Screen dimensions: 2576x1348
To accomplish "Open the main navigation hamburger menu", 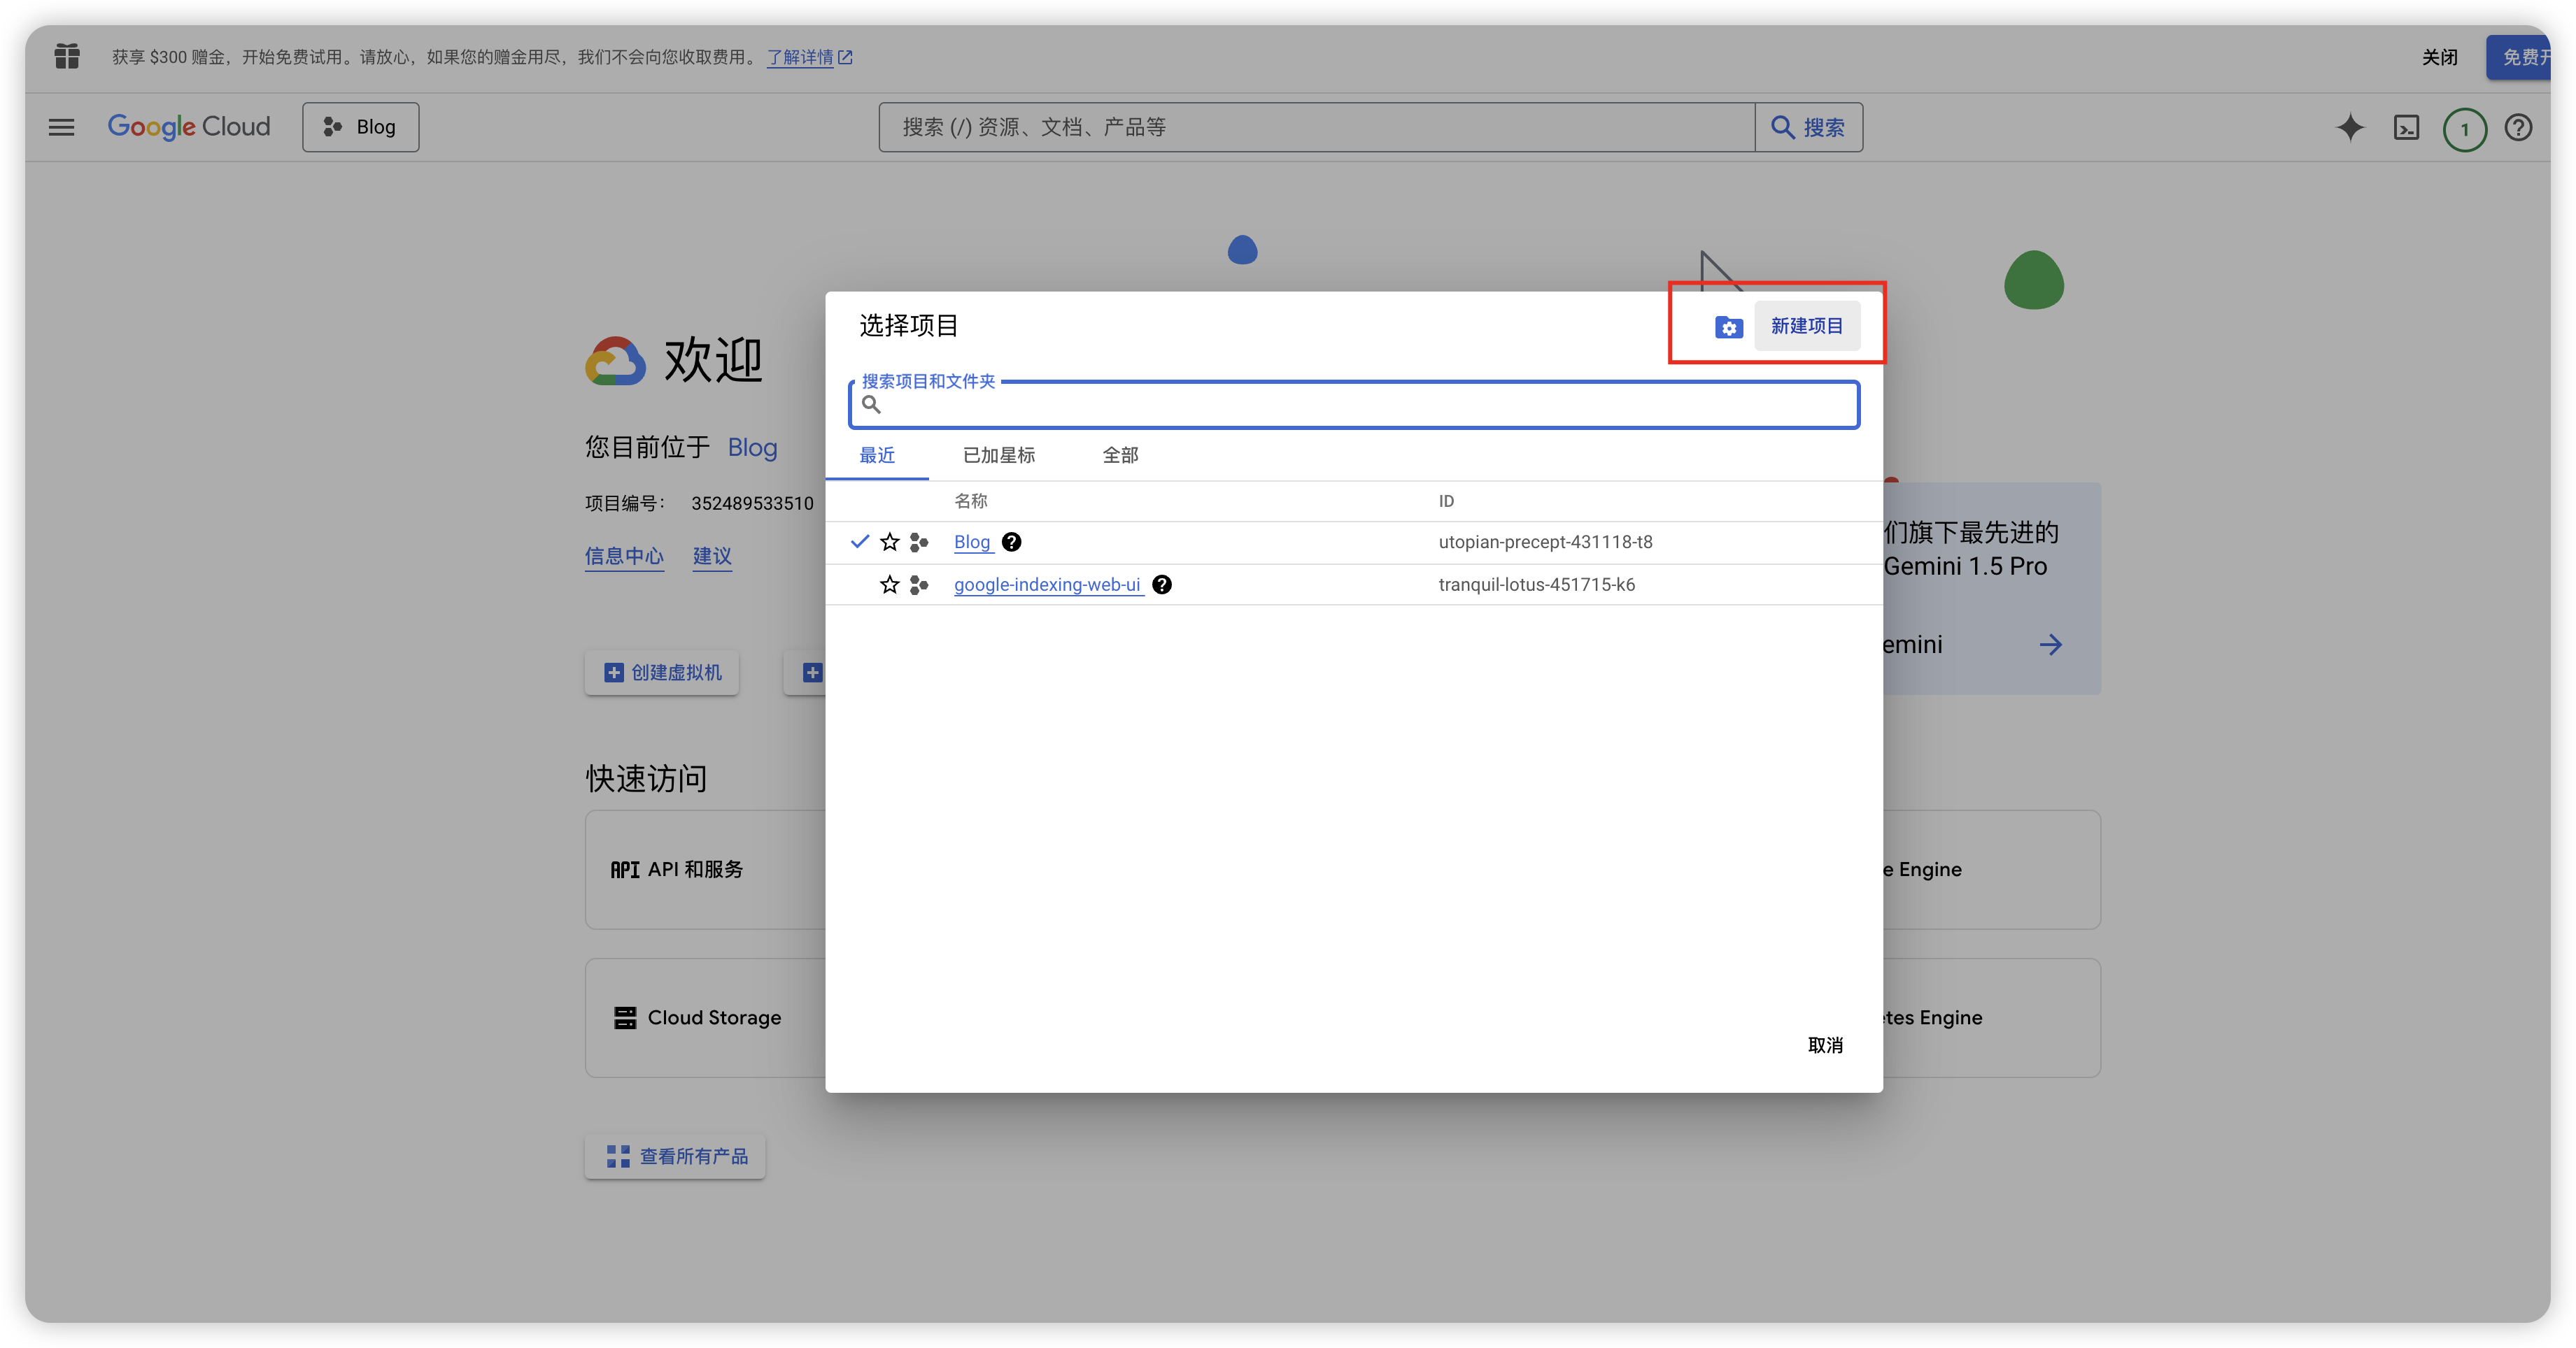I will pyautogui.click(x=62, y=127).
